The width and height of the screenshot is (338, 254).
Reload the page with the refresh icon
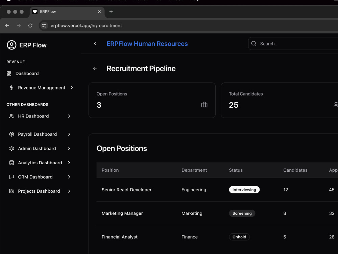[30, 25]
